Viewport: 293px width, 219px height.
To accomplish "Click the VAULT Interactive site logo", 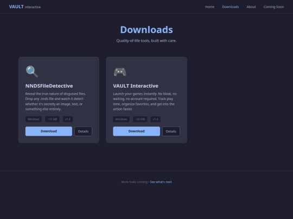I will coord(25,7).
